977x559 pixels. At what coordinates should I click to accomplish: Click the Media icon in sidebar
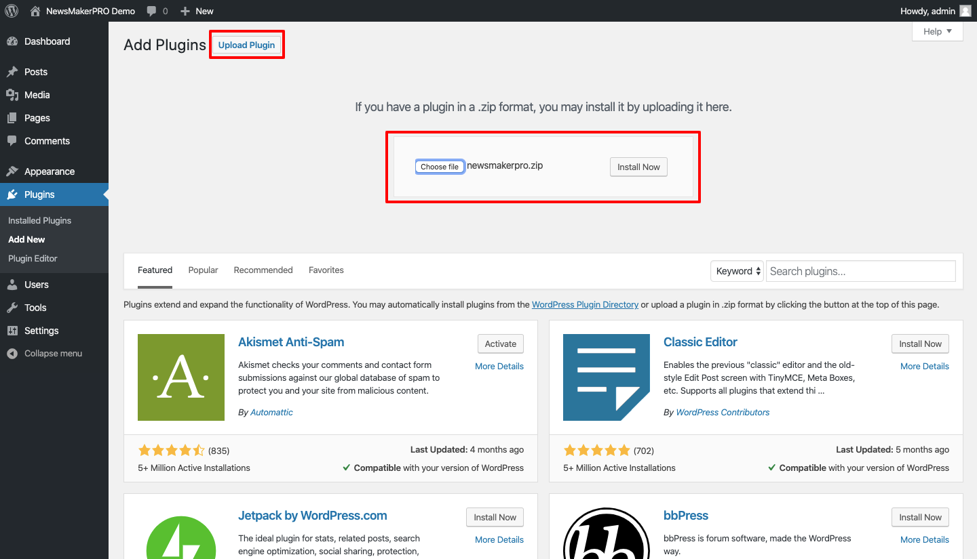click(x=12, y=95)
